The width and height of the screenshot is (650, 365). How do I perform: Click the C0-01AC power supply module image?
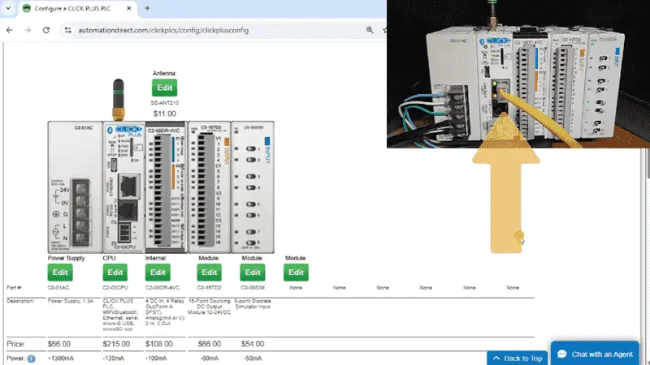(x=75, y=187)
